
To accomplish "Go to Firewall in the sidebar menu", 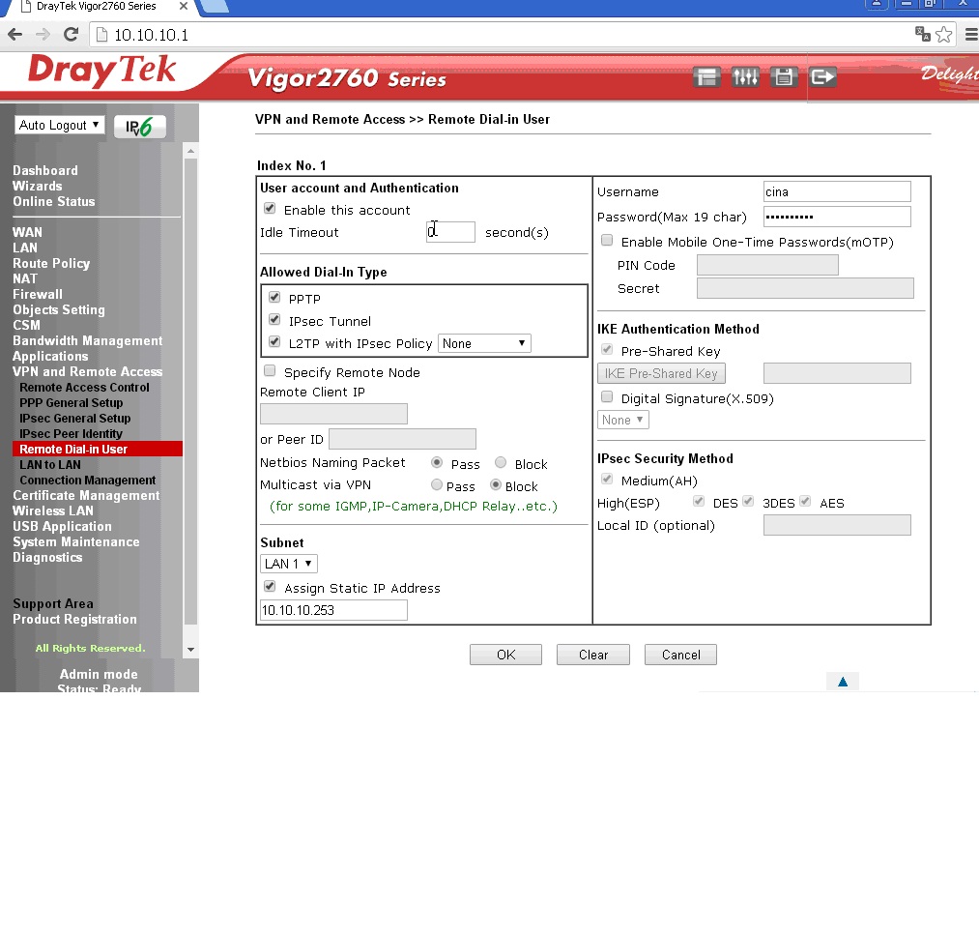I will click(38, 294).
